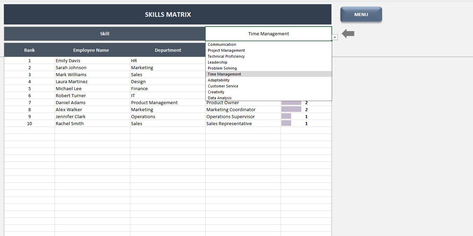Select Data Analysis from the skill list
Image resolution: width=473 pixels, height=236 pixels.
click(x=220, y=98)
